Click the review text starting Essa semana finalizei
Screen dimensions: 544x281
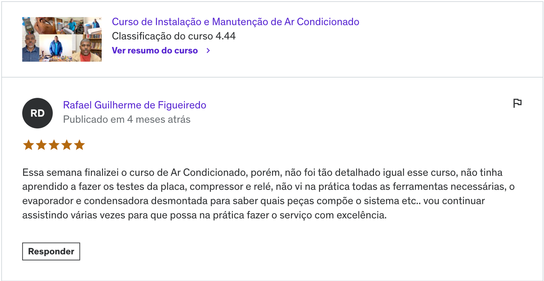click(269, 194)
